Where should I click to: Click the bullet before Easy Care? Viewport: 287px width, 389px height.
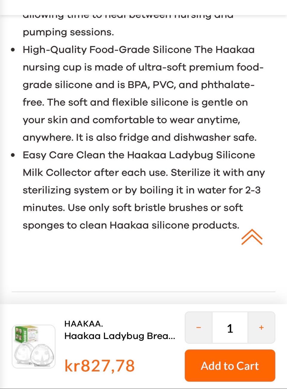point(13,155)
